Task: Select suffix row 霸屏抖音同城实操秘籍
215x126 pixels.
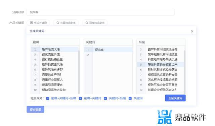Action: coord(160,49)
